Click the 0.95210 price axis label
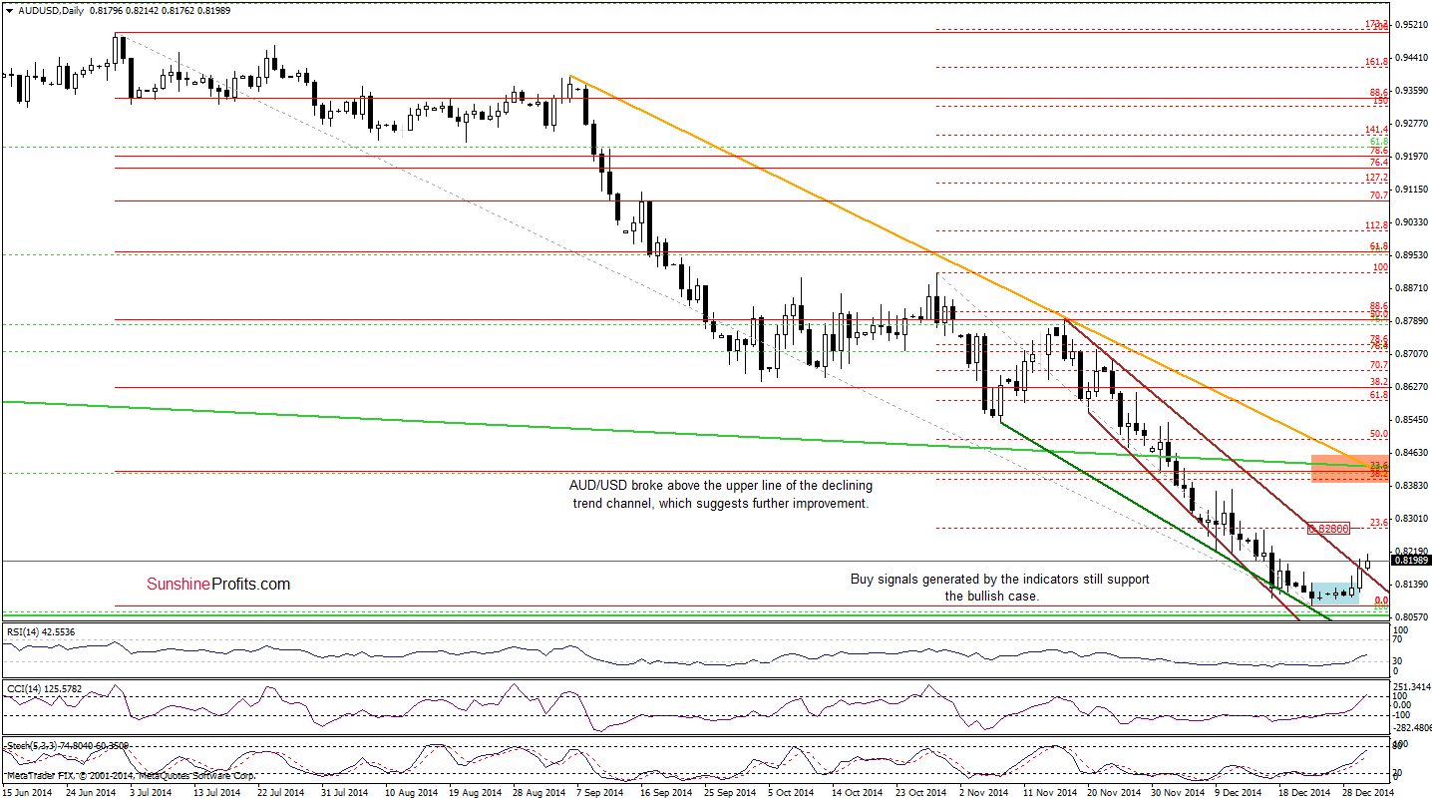 [1412, 25]
